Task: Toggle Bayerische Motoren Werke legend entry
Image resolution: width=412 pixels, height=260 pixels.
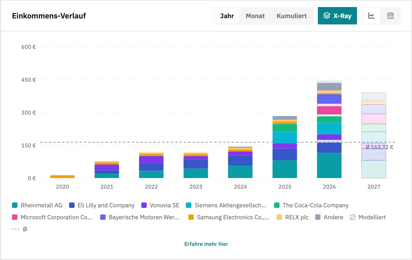Action: (x=140, y=217)
